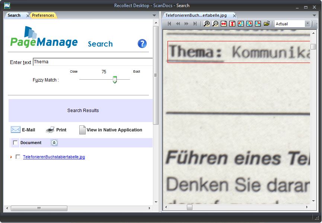Open the TelefonierenBuchstabiertabelle.jpg link
The height and width of the screenshot is (223, 322).
tap(54, 157)
